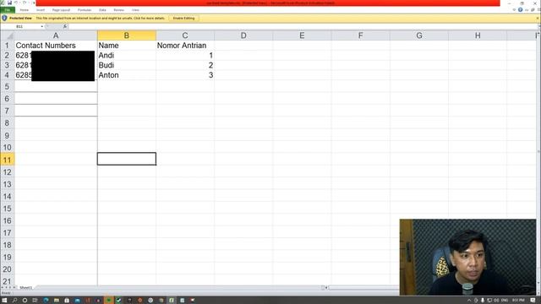This screenshot has height=304, width=541.
Task: Click queue number 2 cell in Budi's row
Action: [185, 65]
